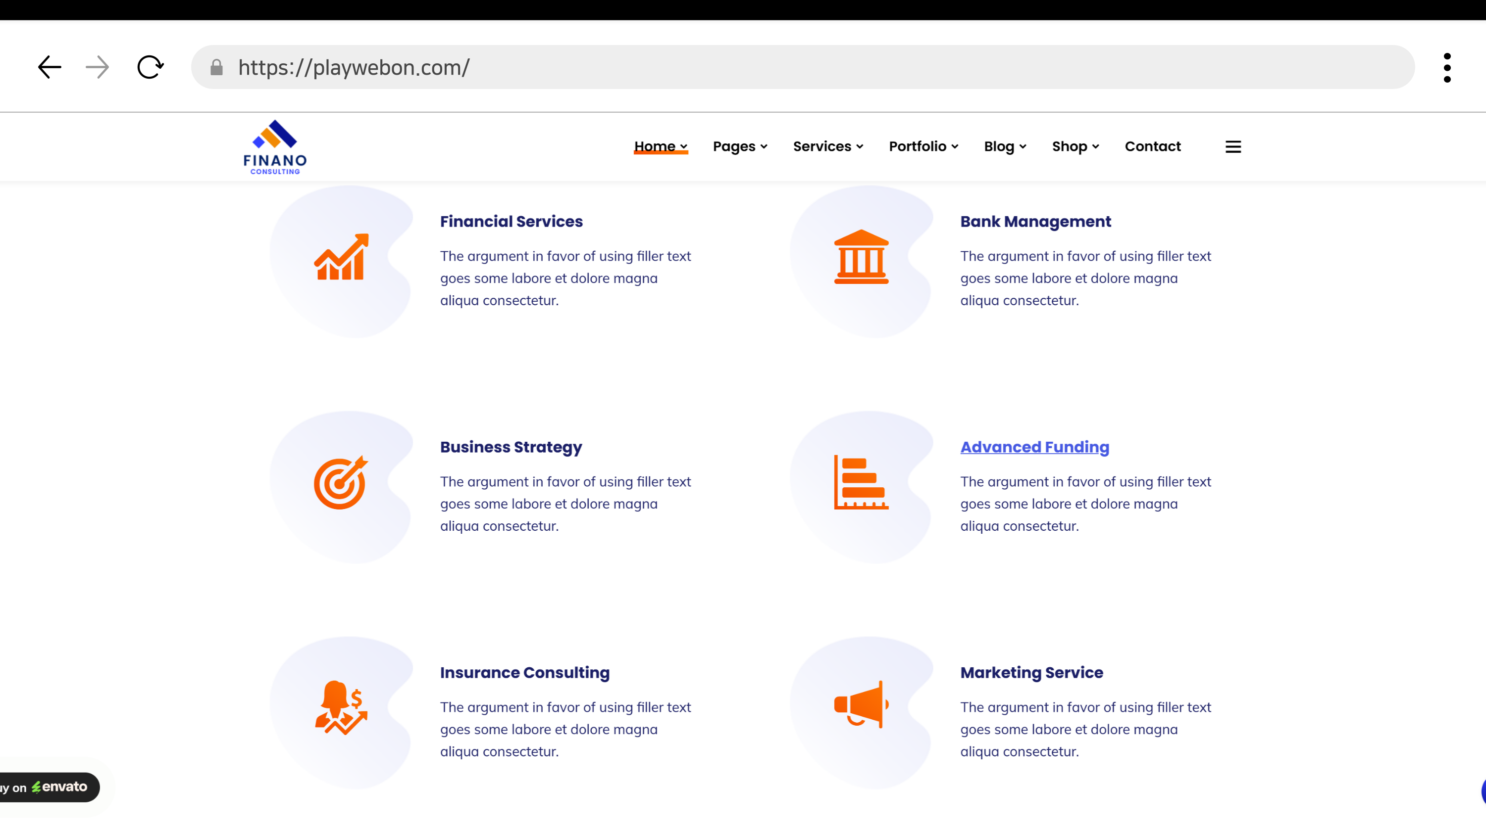
Task: Go to the Contact page
Action: [x=1152, y=146]
